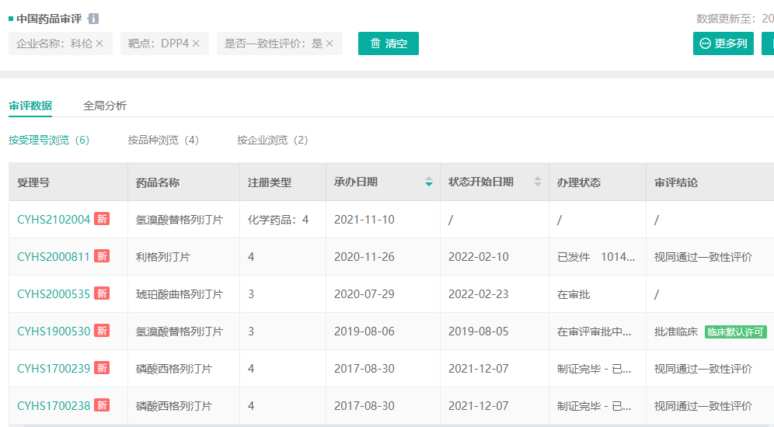Select 按受理号浏览 (6) view
Viewport: 774px width, 427px height.
tap(49, 140)
